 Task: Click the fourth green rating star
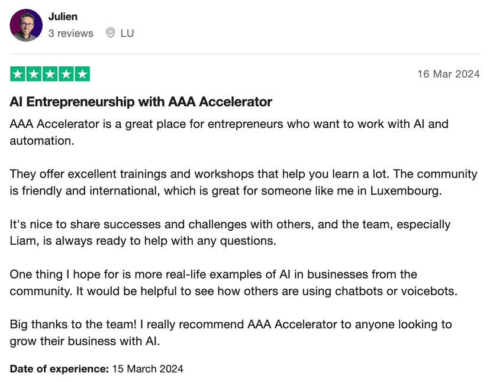(66, 74)
